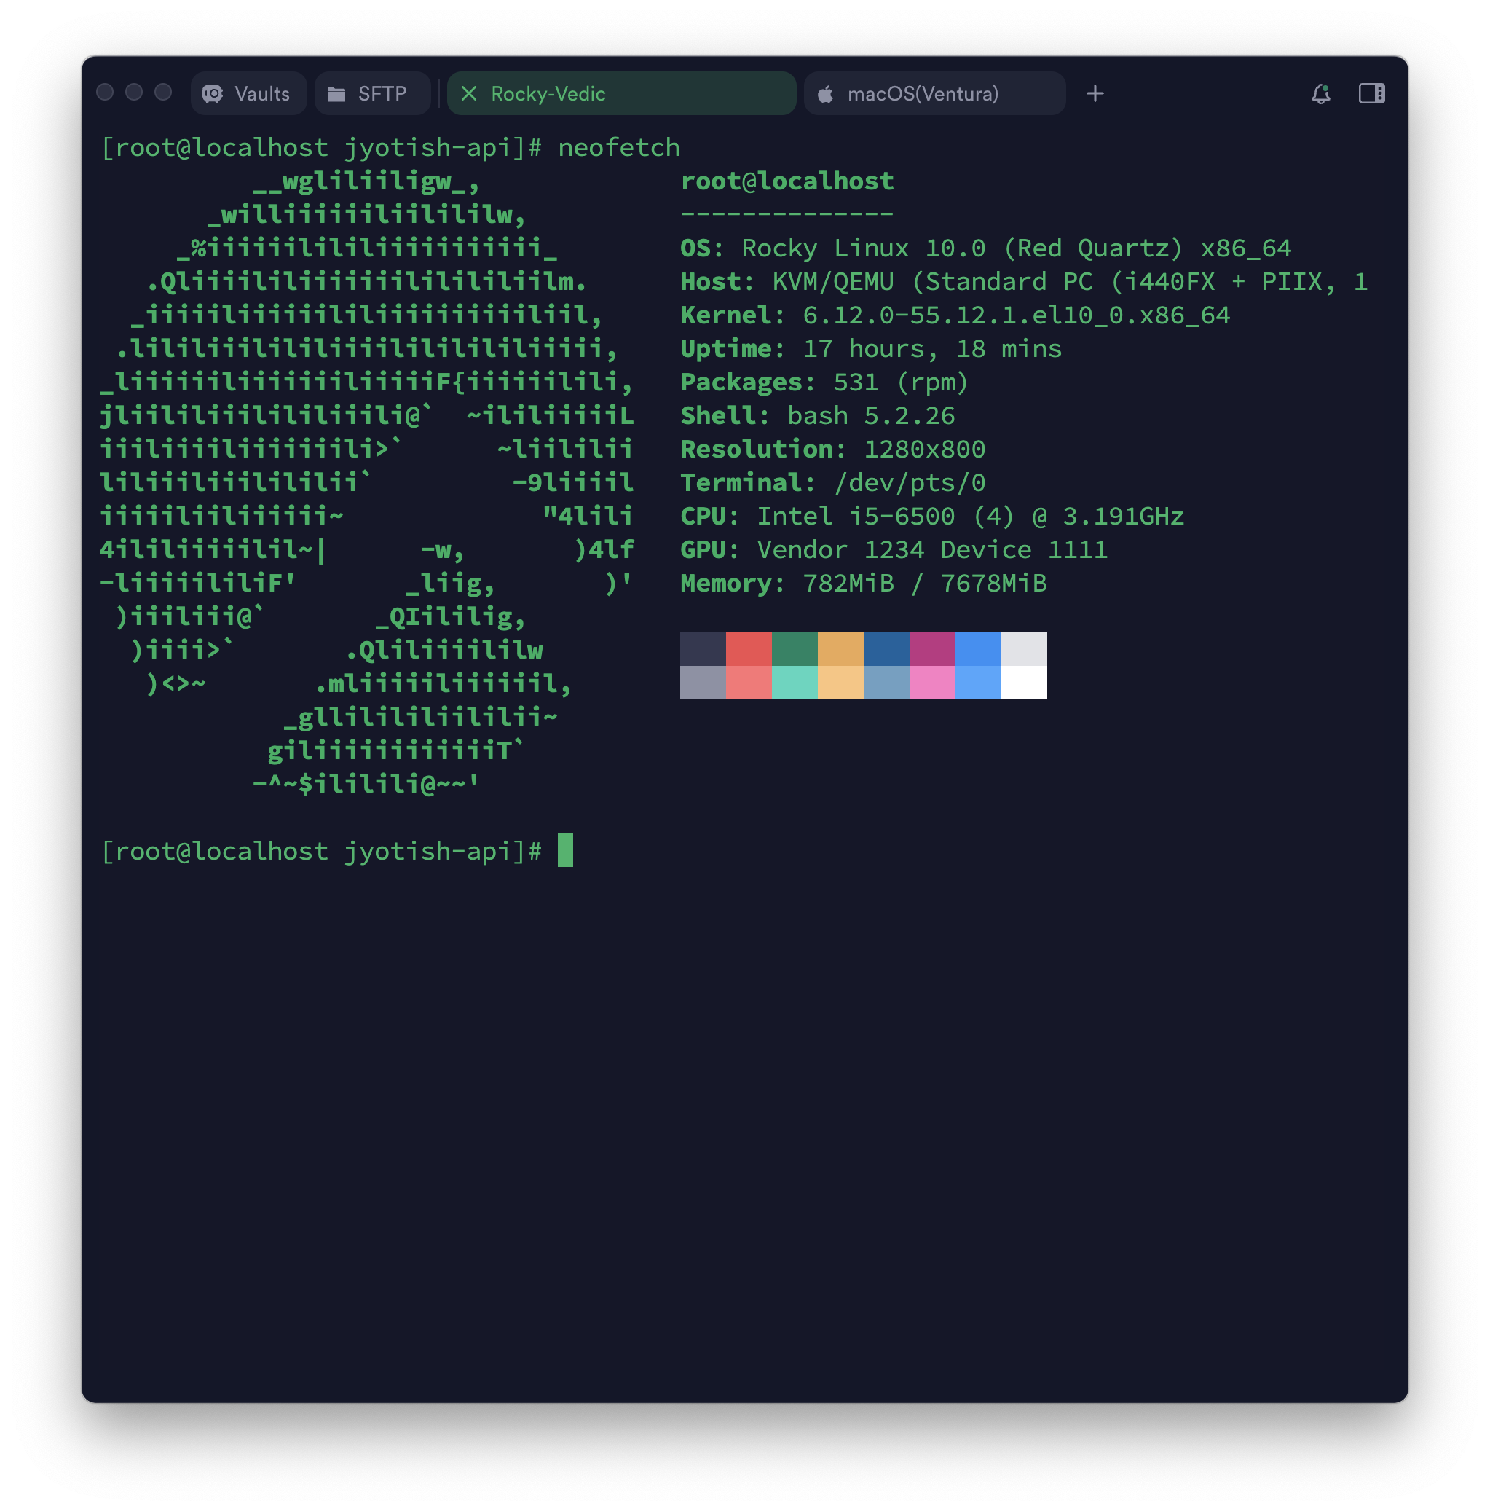The height and width of the screenshot is (1511, 1490).
Task: Open the SFTP tab
Action: [373, 94]
